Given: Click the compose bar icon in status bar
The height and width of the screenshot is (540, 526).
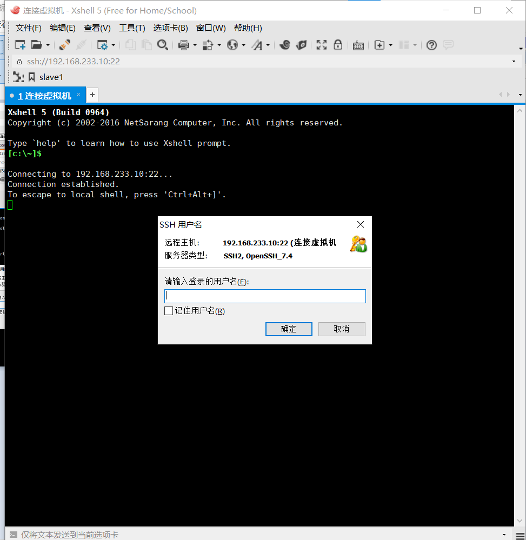Looking at the screenshot, I should coord(13,535).
